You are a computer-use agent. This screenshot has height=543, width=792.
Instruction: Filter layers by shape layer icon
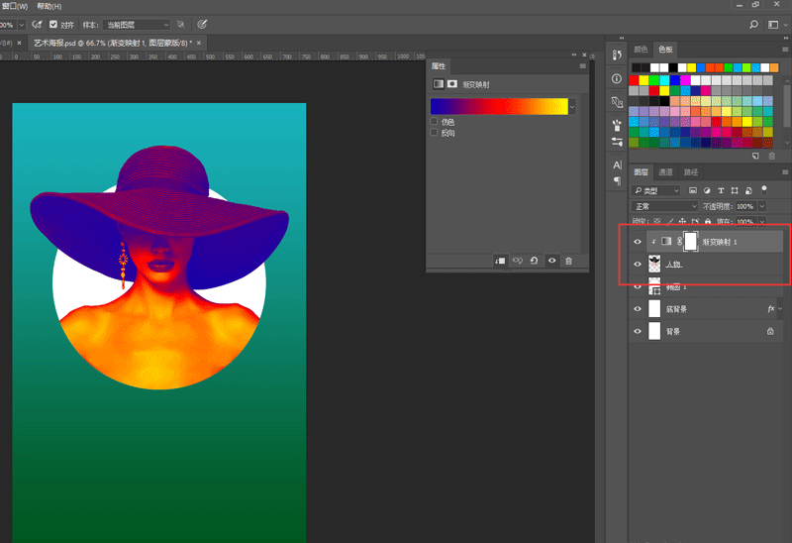click(735, 190)
